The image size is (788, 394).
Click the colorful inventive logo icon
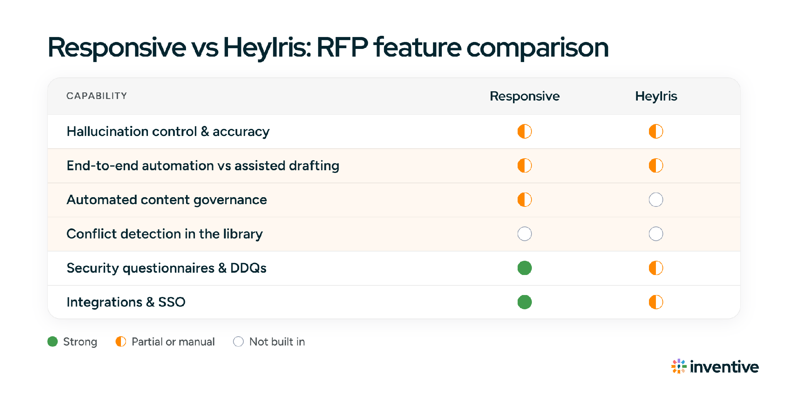[679, 366]
